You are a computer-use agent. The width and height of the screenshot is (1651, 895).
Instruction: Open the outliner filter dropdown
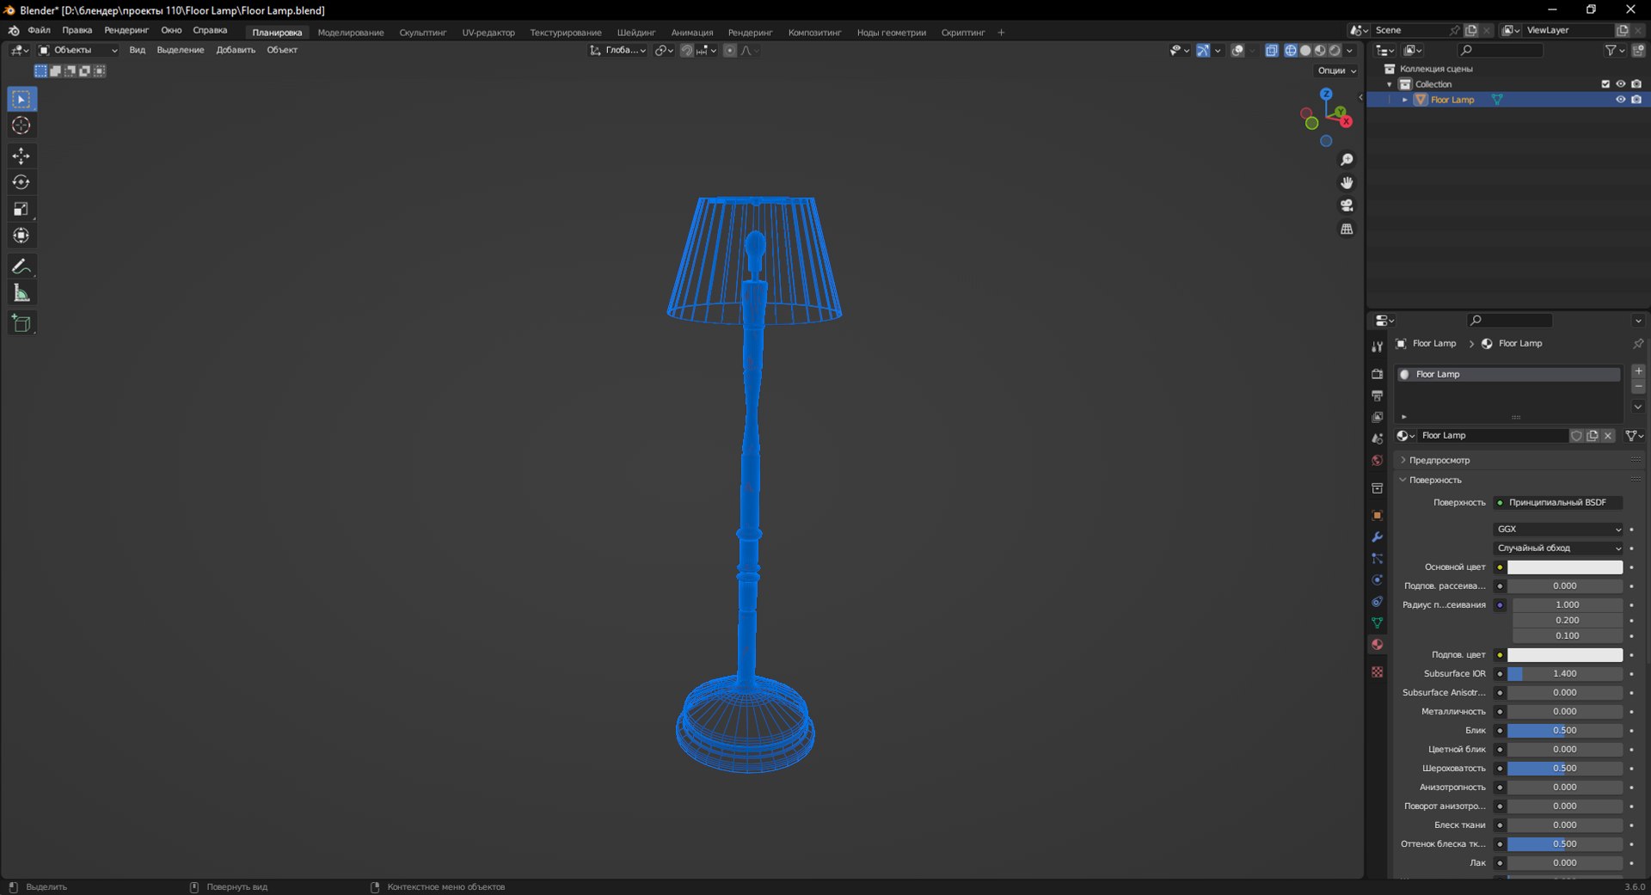click(x=1614, y=51)
